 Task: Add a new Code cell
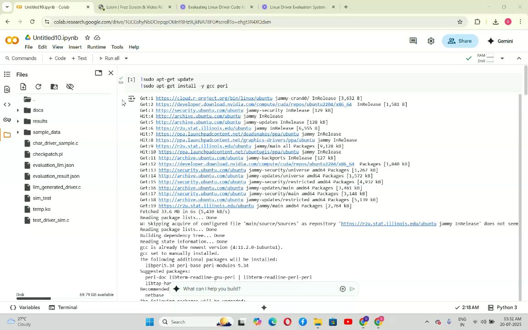coord(57,58)
